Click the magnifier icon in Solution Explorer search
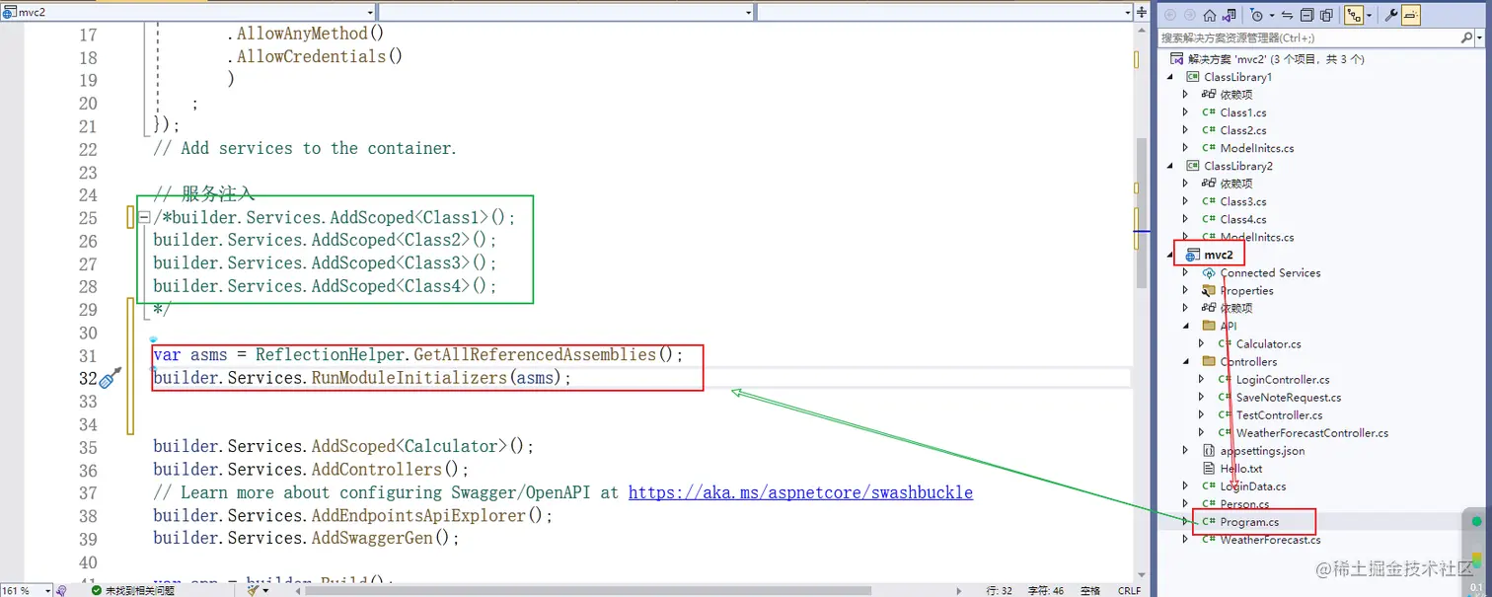The image size is (1492, 597). 1466,37
